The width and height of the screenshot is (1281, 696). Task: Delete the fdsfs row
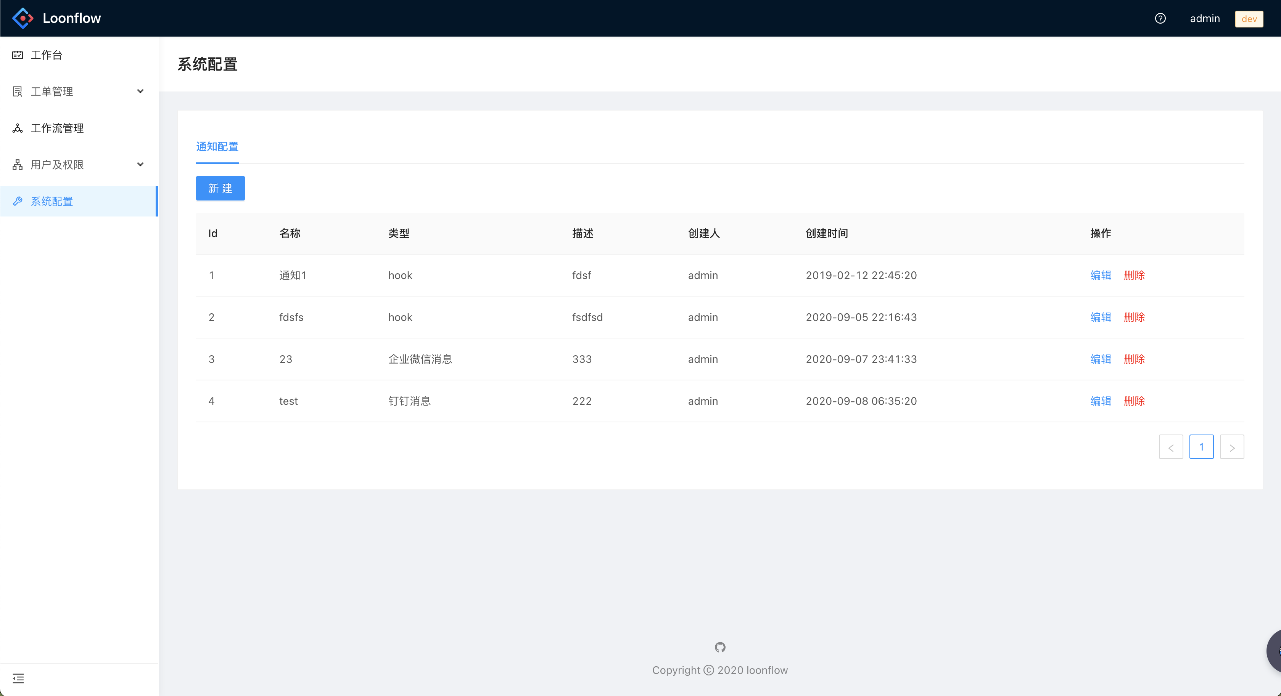(x=1134, y=317)
